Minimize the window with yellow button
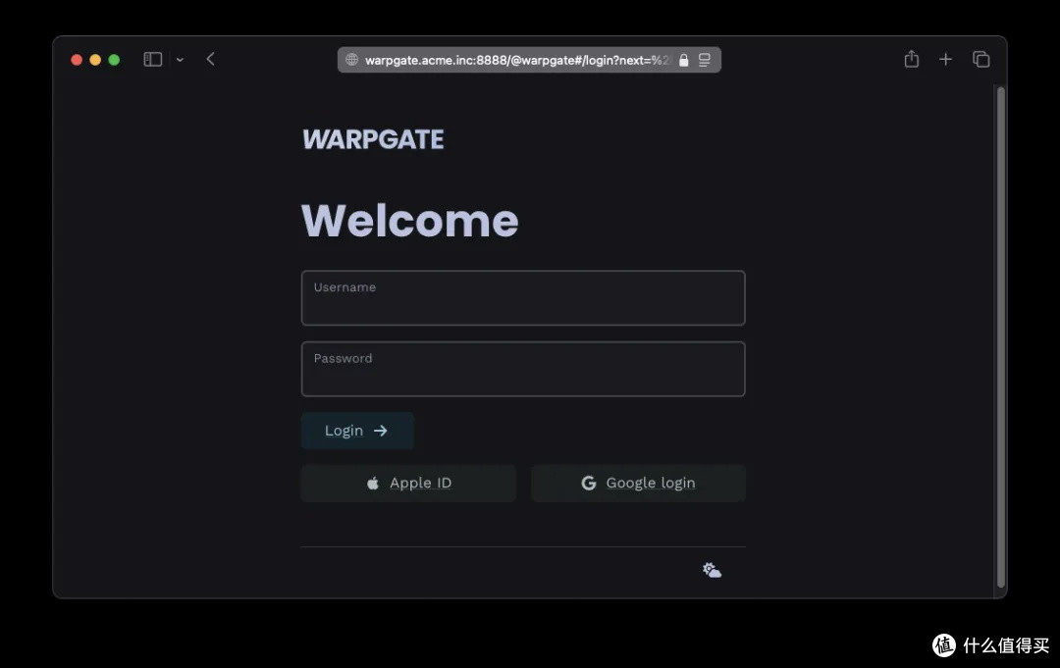The height and width of the screenshot is (668, 1060). click(x=95, y=60)
